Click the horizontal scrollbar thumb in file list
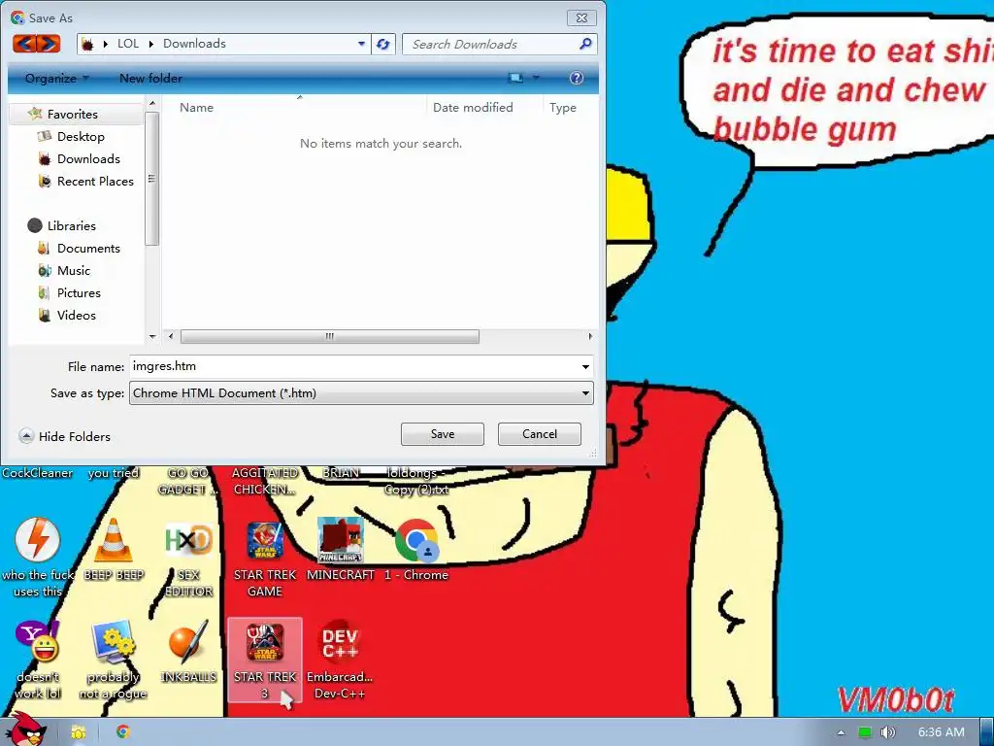The height and width of the screenshot is (746, 994). (x=330, y=336)
